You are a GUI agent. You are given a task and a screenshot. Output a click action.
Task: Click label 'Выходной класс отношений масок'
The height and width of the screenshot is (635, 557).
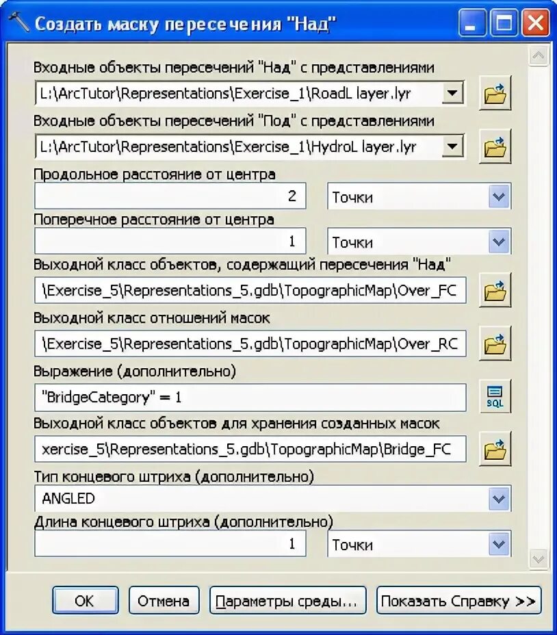[151, 318]
